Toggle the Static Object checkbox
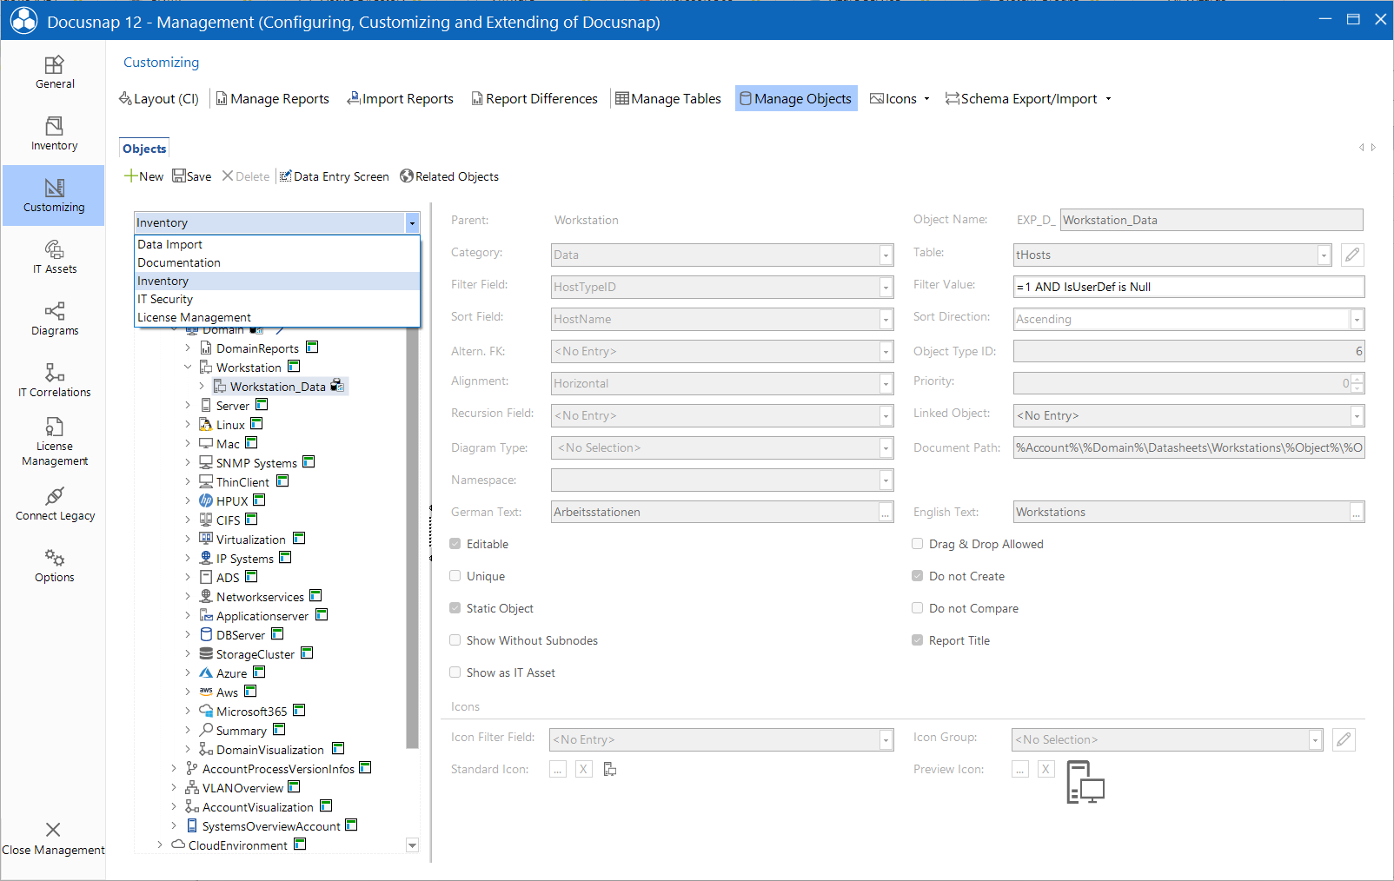This screenshot has height=881, width=1394. [x=455, y=608]
